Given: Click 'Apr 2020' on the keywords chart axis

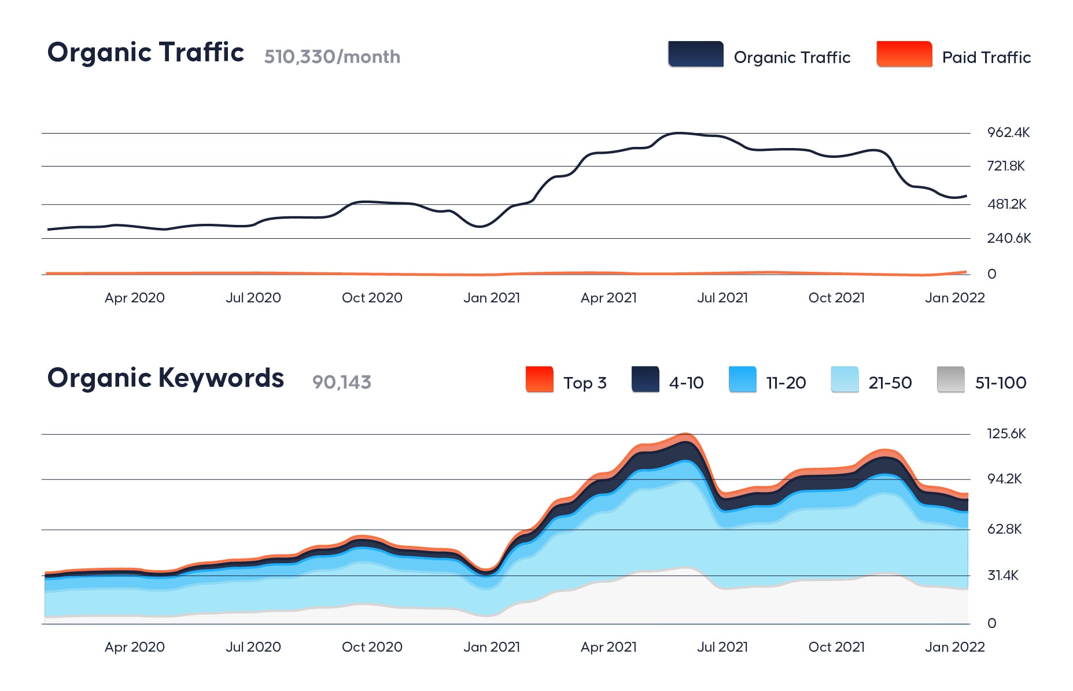Looking at the screenshot, I should (x=135, y=647).
